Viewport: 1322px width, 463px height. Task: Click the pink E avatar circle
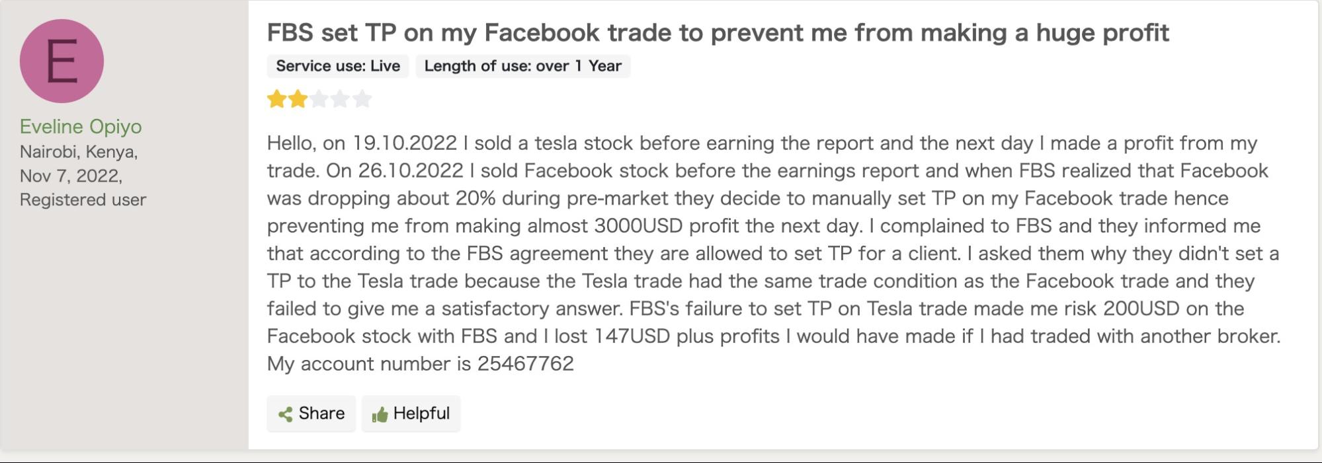62,61
